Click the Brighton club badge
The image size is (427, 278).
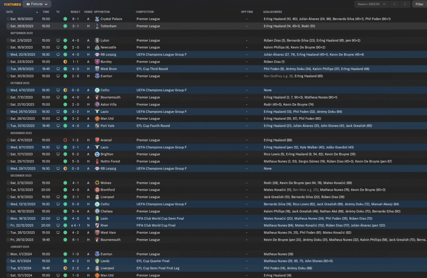pyautogui.click(x=97, y=154)
